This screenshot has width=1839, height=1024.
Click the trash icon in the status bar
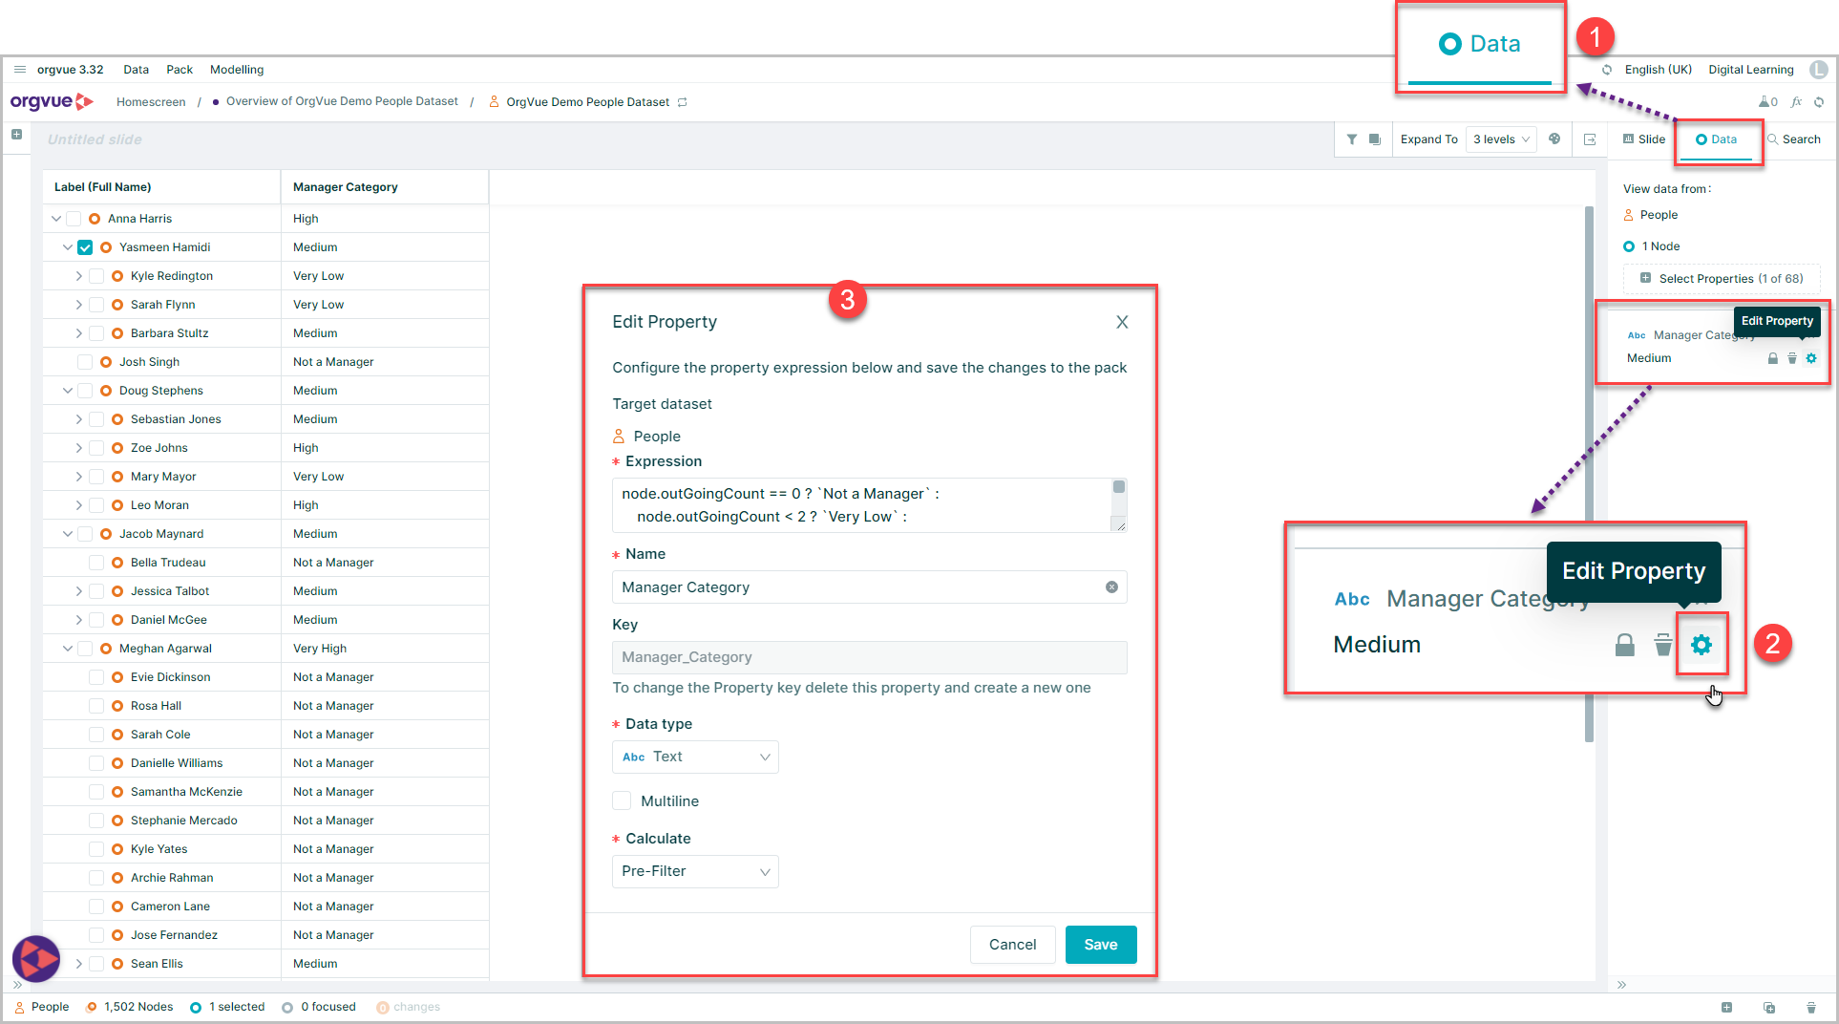(x=1811, y=1007)
